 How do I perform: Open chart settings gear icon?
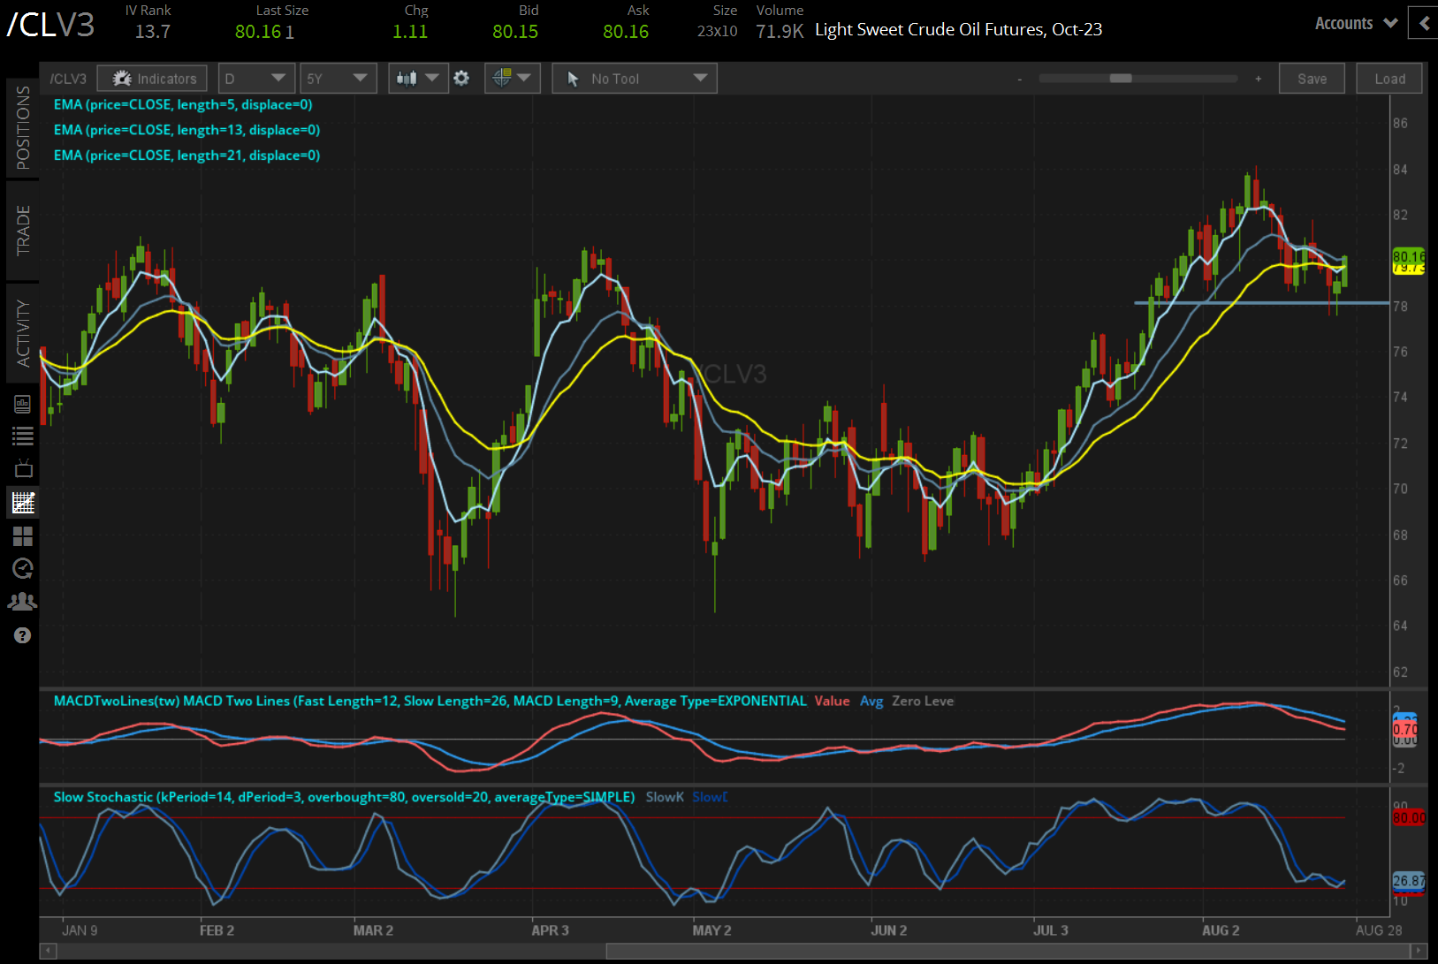(461, 79)
